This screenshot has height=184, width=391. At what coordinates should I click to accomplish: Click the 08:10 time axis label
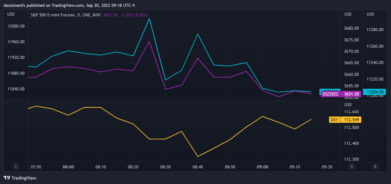(101, 167)
